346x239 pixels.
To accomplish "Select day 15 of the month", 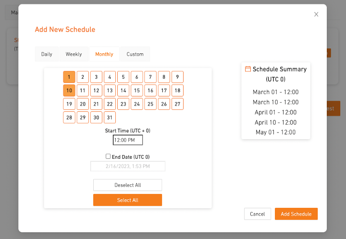I will pyautogui.click(x=137, y=90).
